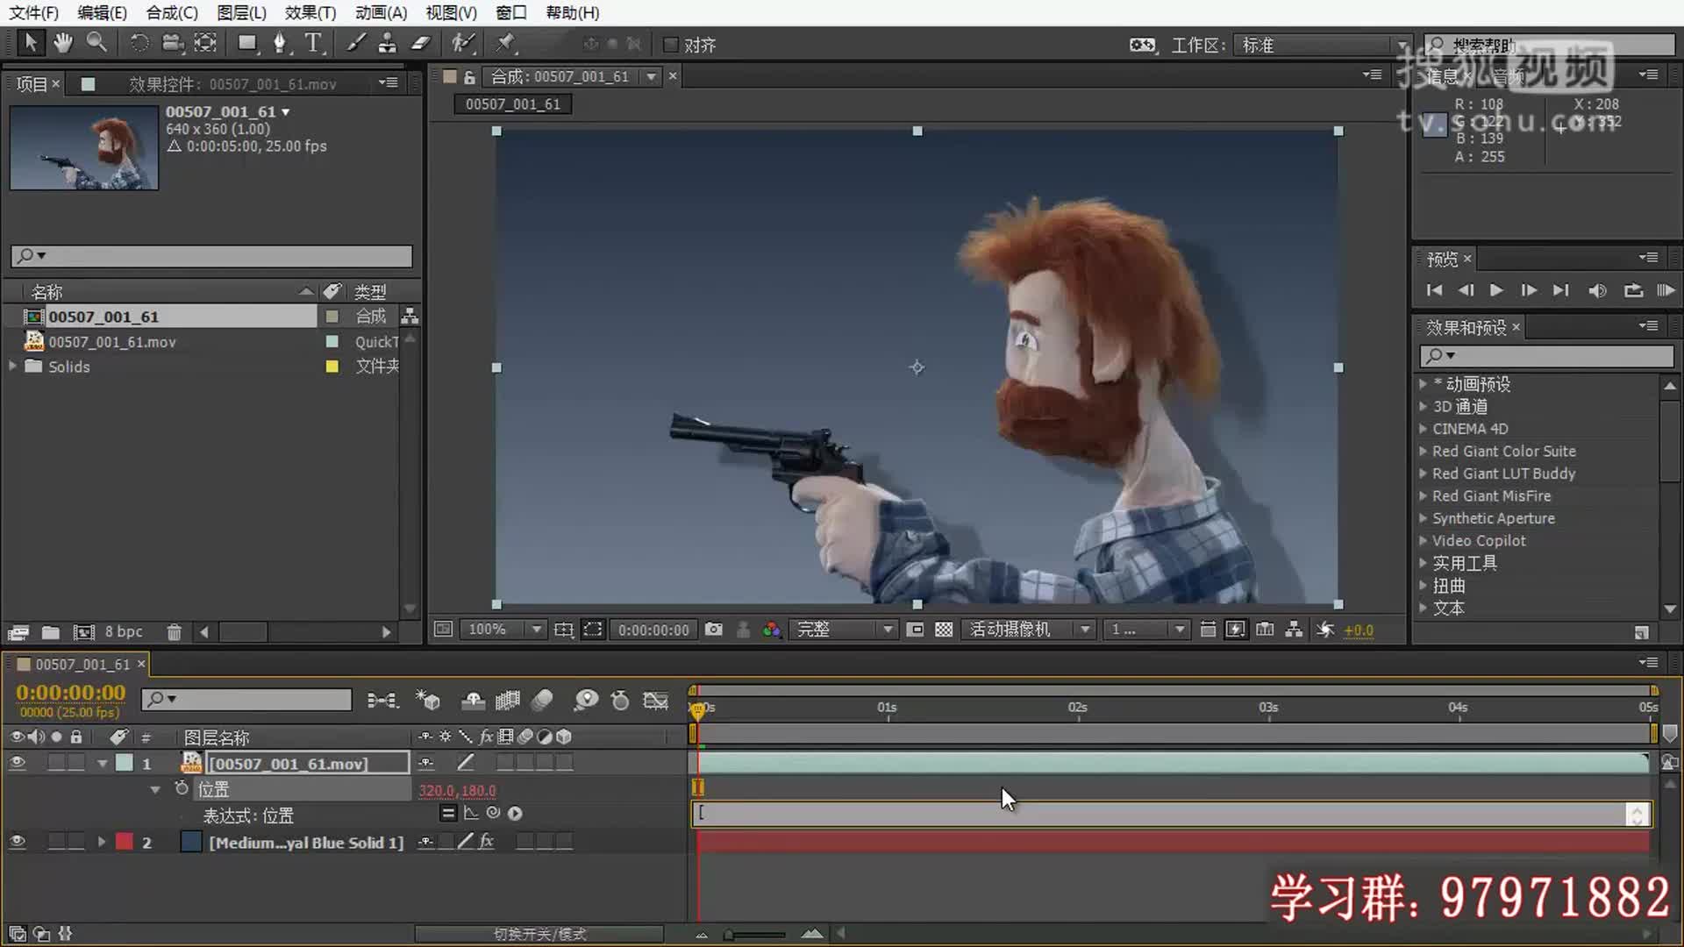Click the red label swatch of layer 2

click(124, 842)
